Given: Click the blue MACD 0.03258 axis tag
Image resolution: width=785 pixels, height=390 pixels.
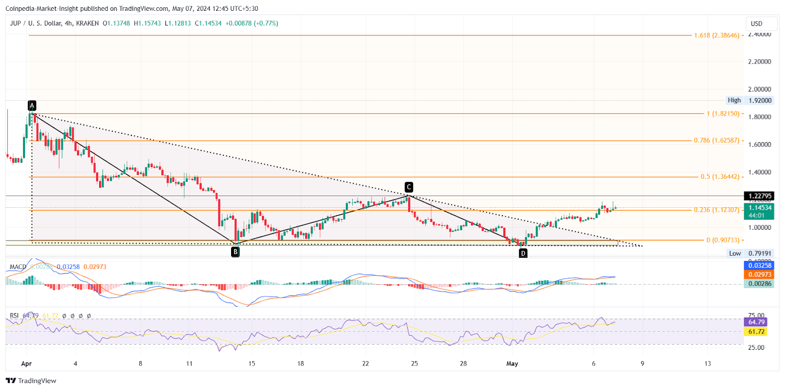Looking at the screenshot, I should (759, 266).
